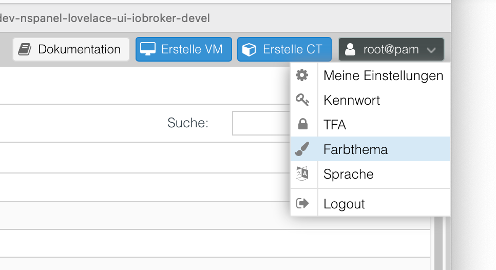Choose Logout from the menu

pos(344,204)
